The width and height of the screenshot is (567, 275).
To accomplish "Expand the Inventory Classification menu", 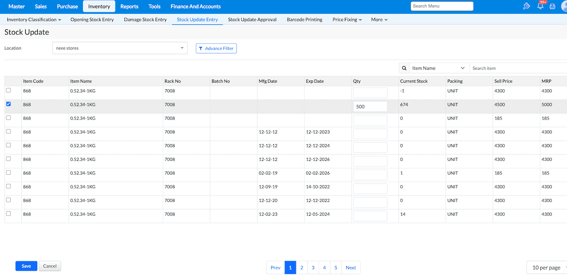I will coord(34,20).
